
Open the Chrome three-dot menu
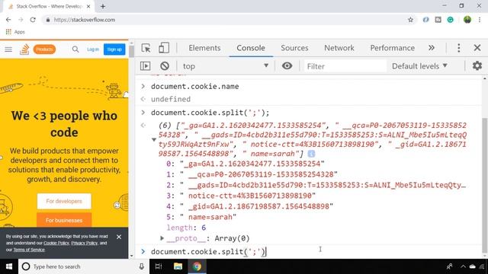pos(480,20)
